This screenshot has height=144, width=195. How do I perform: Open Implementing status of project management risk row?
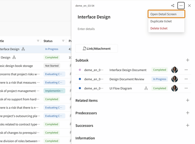(54, 91)
